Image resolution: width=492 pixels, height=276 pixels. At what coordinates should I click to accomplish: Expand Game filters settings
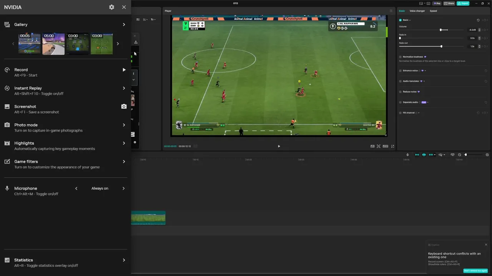pos(124,162)
